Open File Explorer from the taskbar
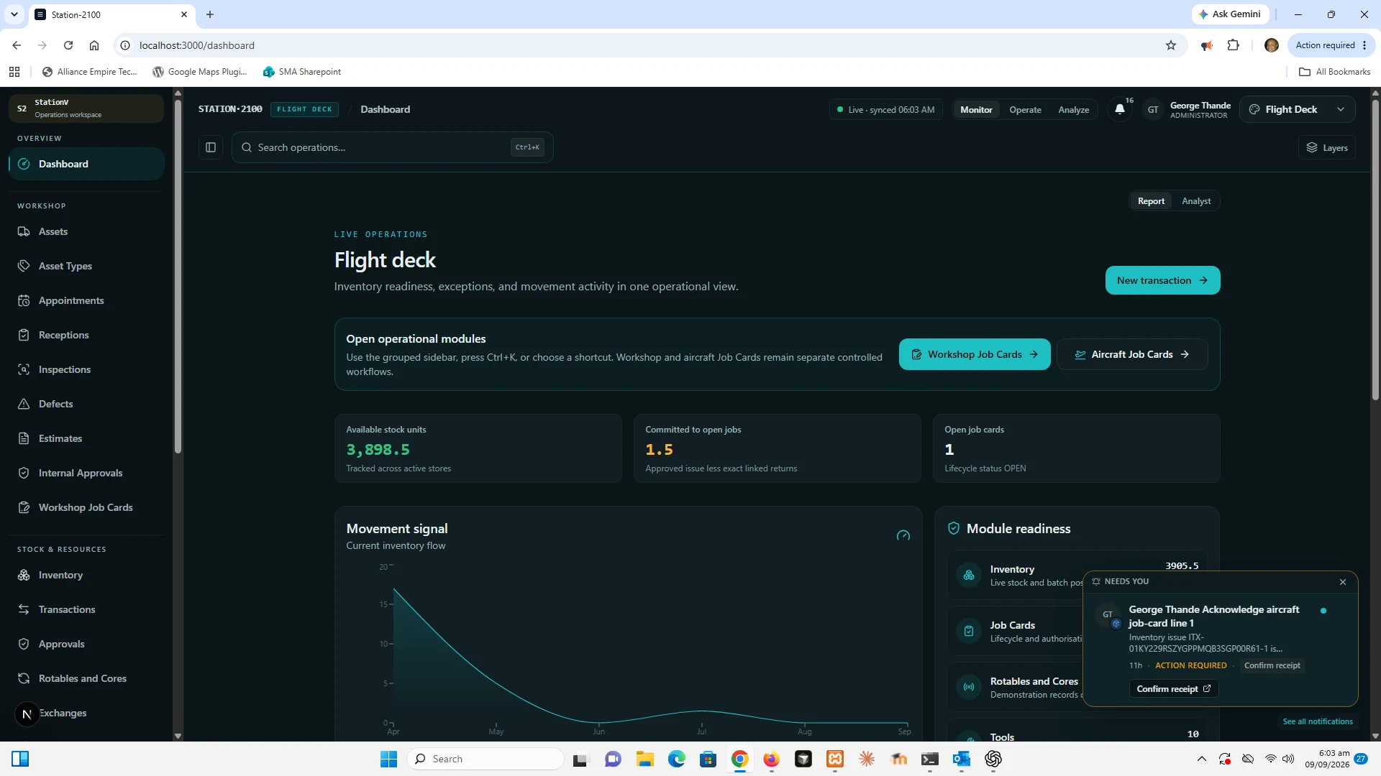This screenshot has height=776, width=1381. 644,759
